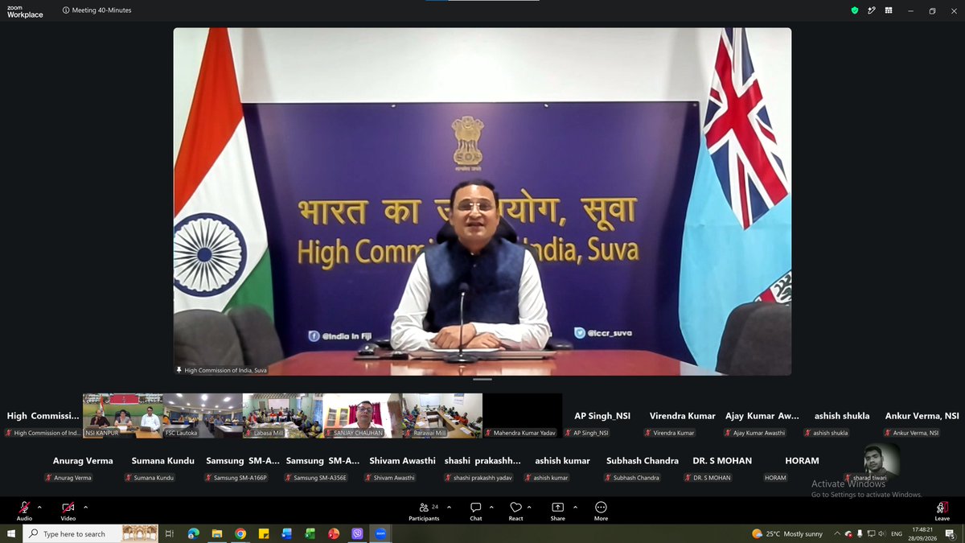The height and width of the screenshot is (543, 965).
Task: Expand the Chat options arrow
Action: pyautogui.click(x=490, y=507)
